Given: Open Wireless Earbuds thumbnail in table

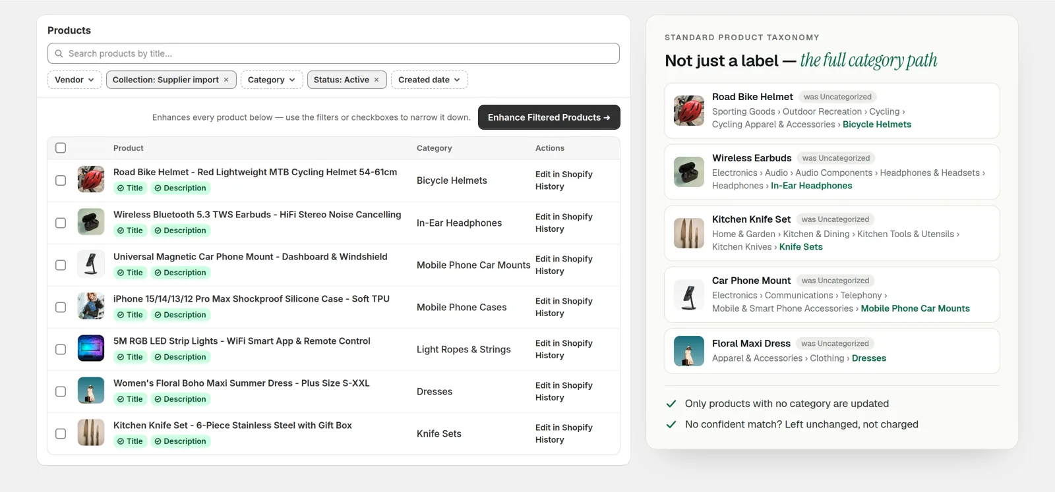Looking at the screenshot, I should [91, 222].
